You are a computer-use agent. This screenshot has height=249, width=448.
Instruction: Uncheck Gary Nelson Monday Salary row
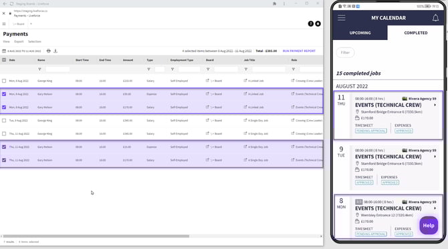[4, 107]
